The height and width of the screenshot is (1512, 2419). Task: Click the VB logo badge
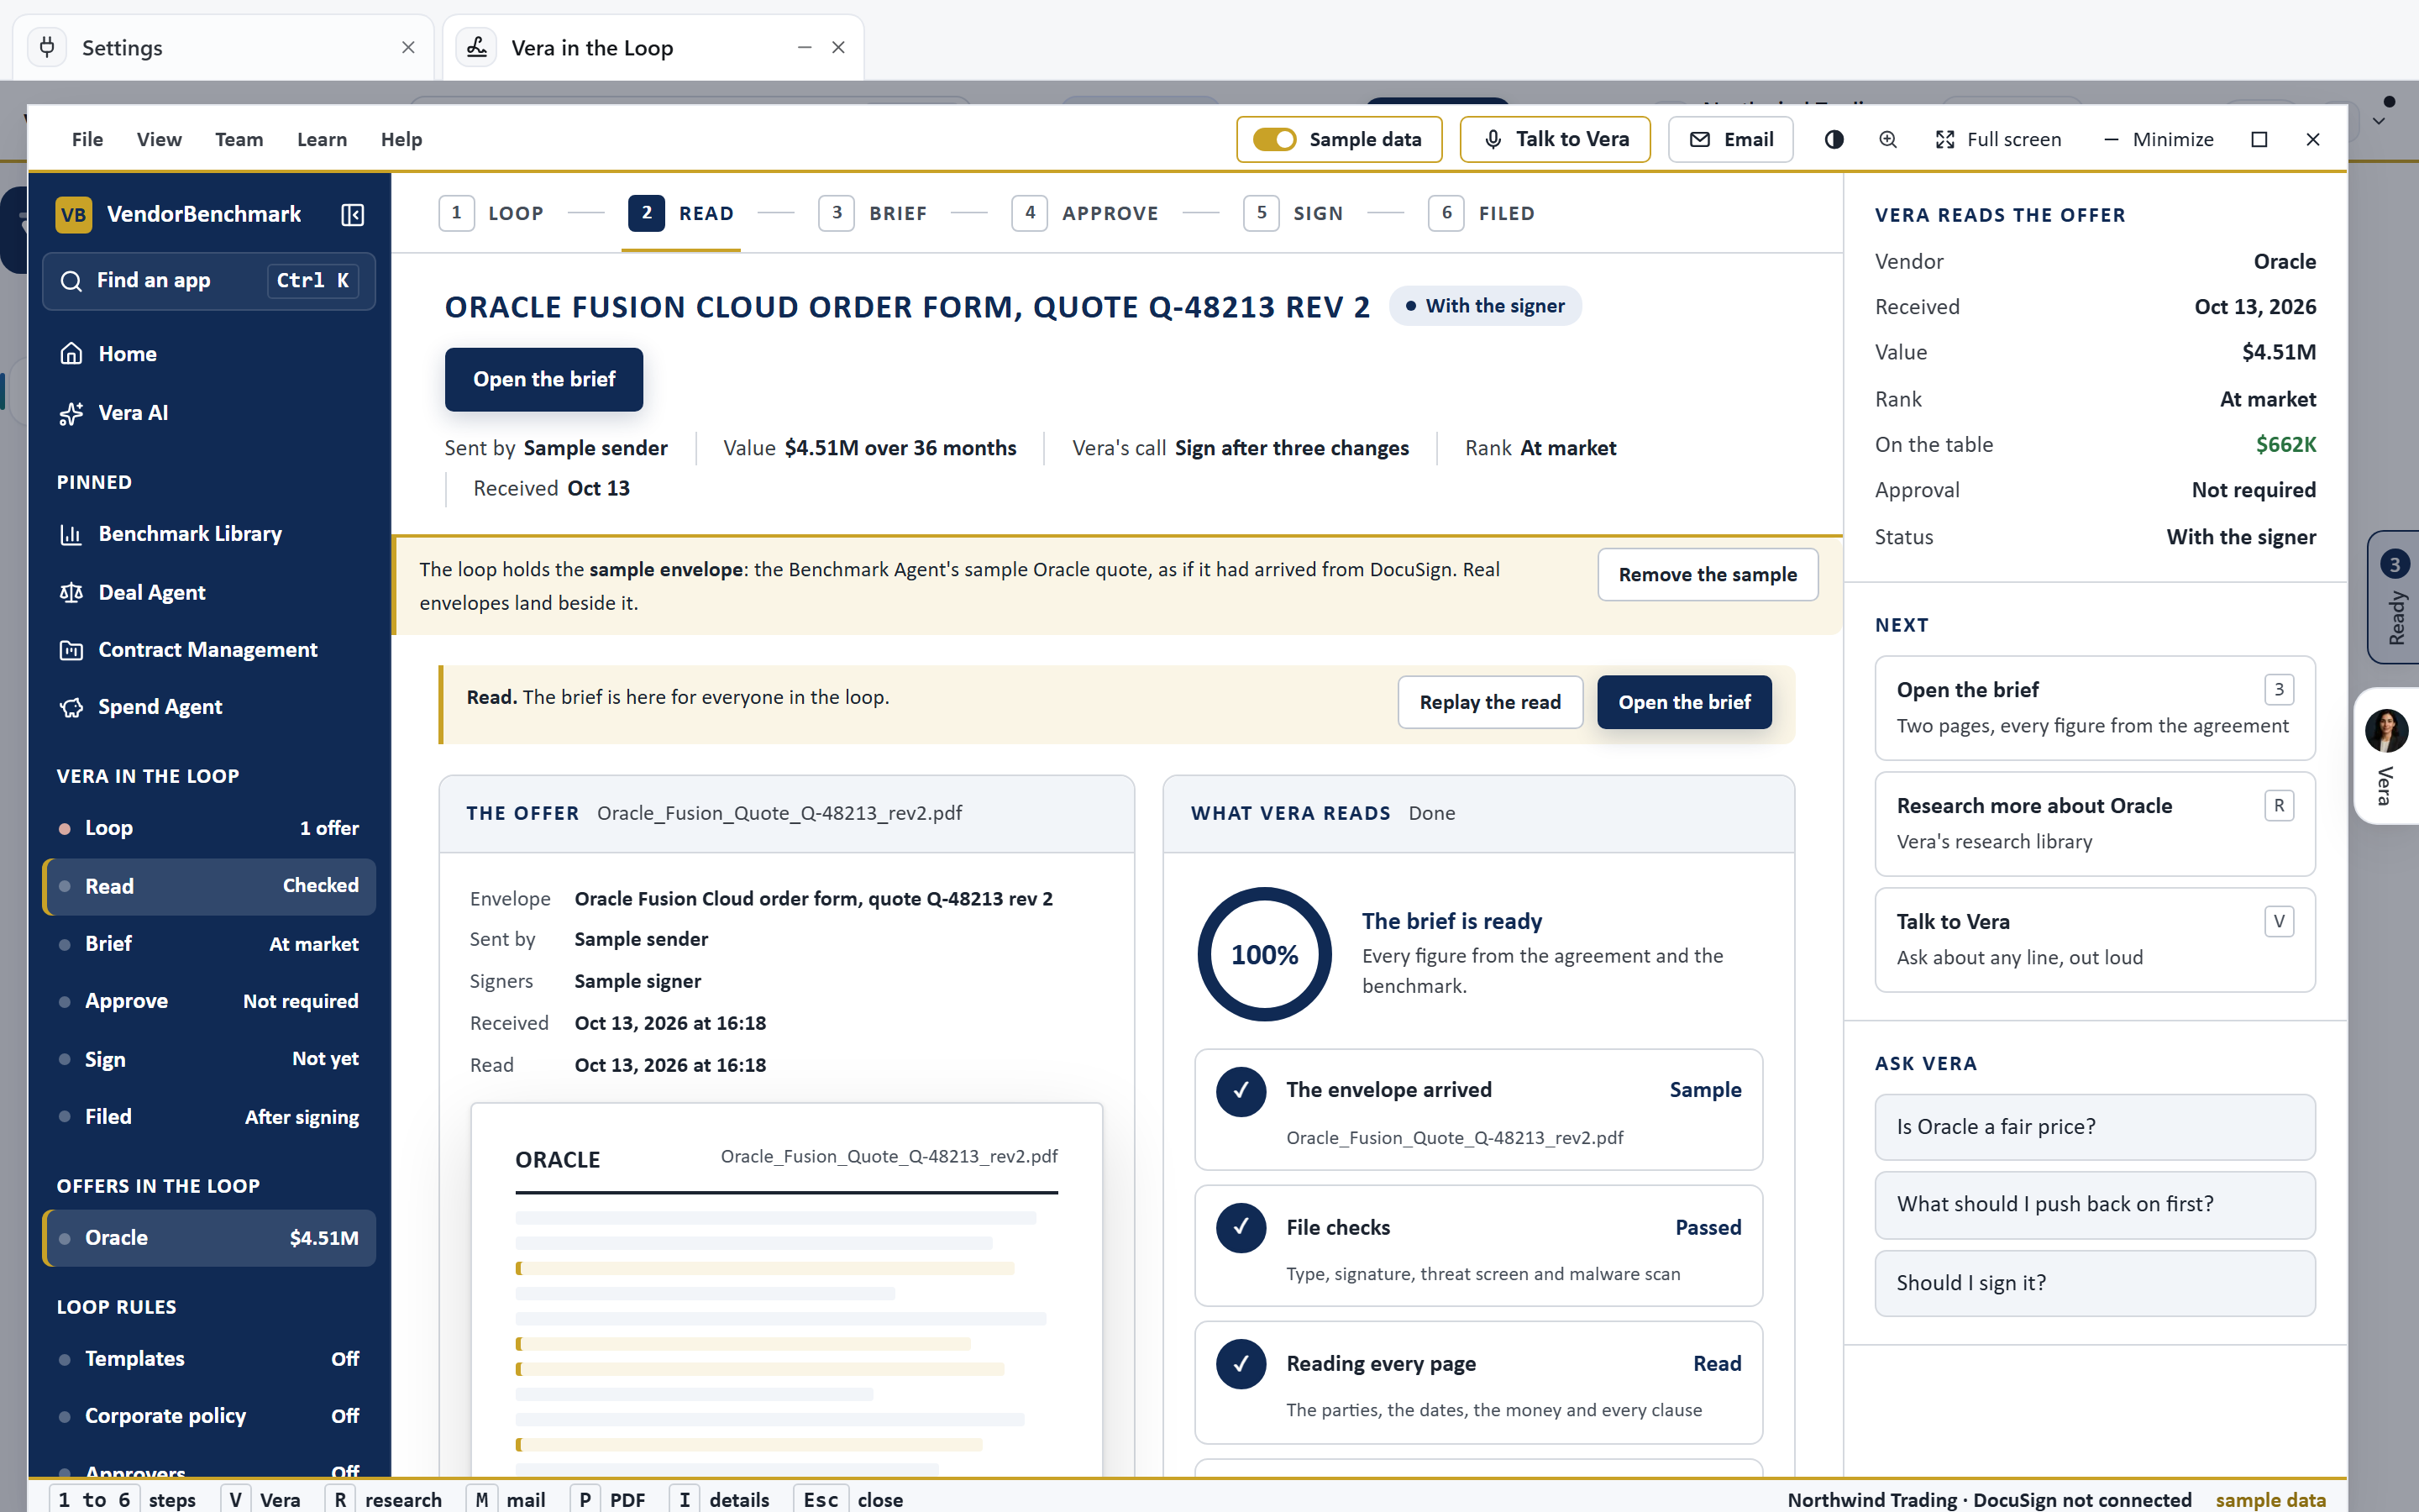[x=73, y=214]
